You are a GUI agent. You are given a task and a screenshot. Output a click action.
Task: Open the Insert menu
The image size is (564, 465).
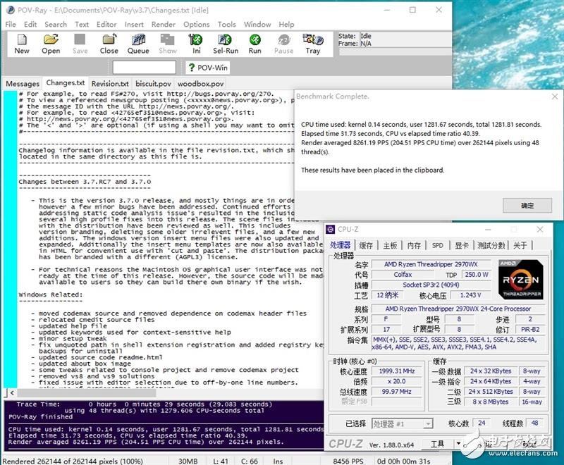tap(134, 25)
